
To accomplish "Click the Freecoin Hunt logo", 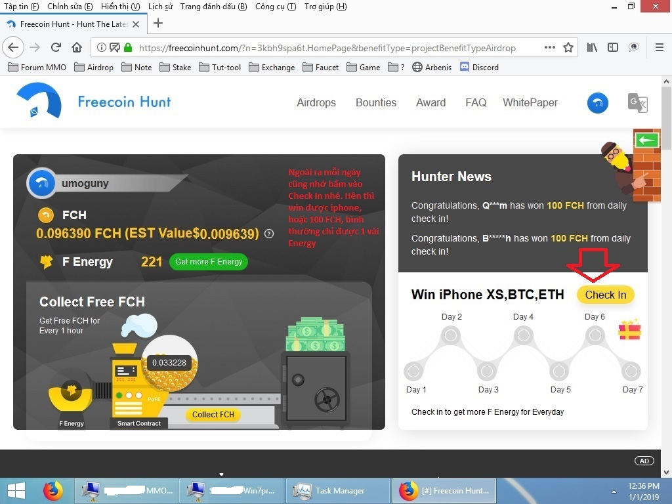I will point(93,102).
